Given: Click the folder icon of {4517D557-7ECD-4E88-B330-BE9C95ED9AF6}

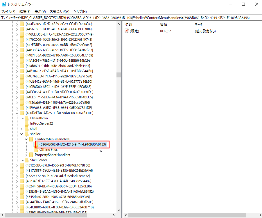Looking at the screenshot, I should (22, 171).
